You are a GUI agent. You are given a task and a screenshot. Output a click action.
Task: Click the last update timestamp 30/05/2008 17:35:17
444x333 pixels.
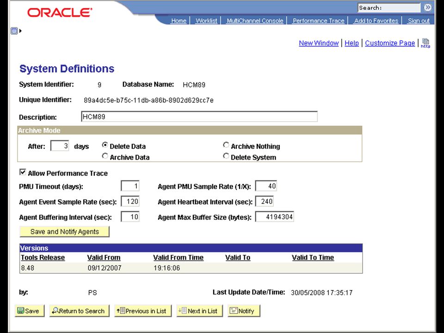point(322,293)
